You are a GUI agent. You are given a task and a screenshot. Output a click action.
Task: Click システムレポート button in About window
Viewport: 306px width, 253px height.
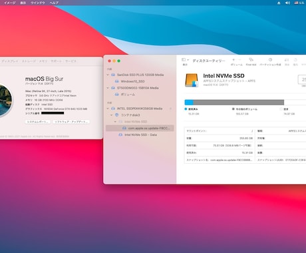(37, 122)
